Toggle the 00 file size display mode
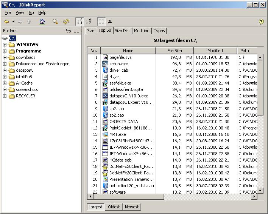The height and width of the screenshot is (214, 268). 101,22
